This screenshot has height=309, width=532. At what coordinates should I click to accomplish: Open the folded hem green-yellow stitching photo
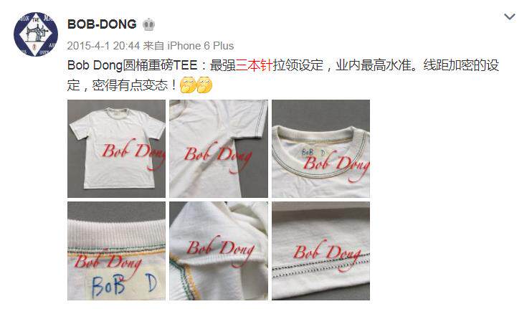[x=219, y=251]
